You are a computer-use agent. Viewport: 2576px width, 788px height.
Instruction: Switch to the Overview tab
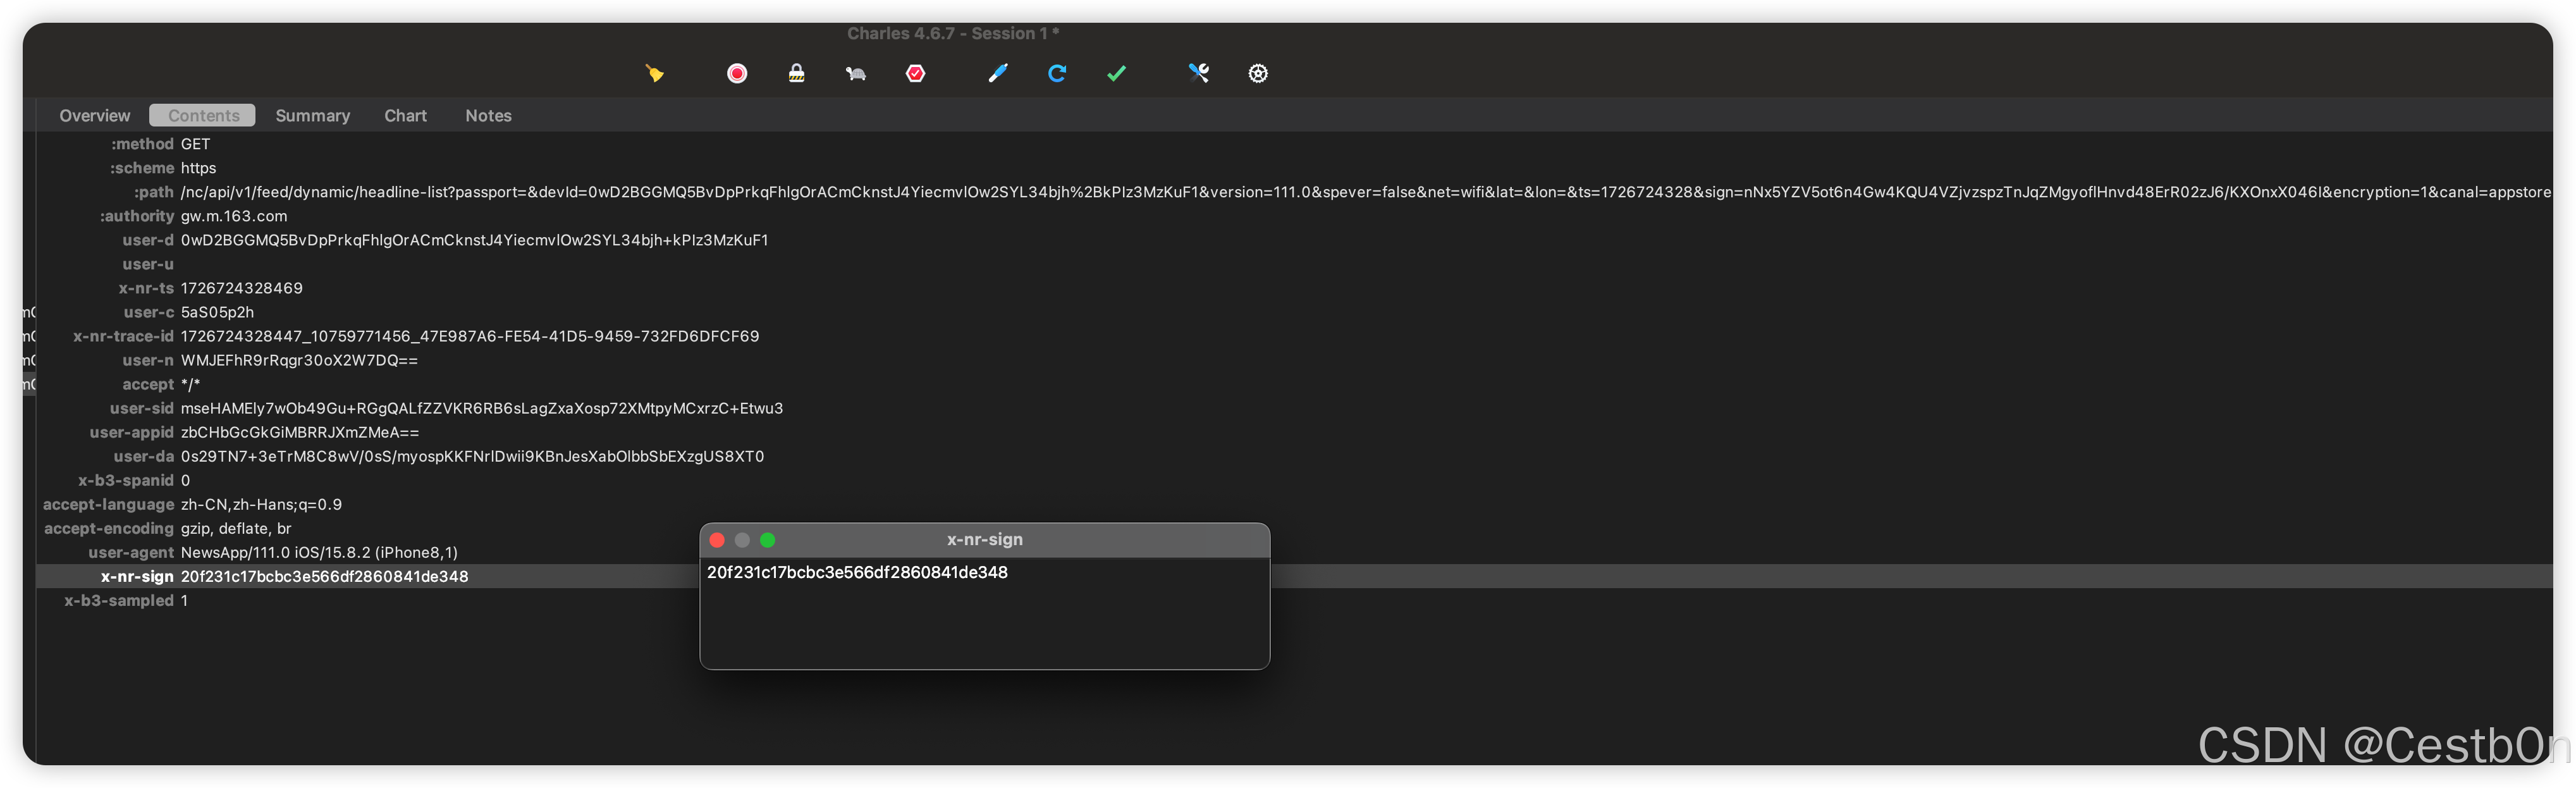click(94, 116)
